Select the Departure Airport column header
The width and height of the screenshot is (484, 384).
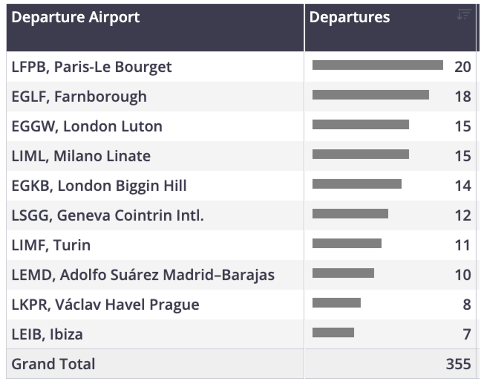[x=155, y=27]
